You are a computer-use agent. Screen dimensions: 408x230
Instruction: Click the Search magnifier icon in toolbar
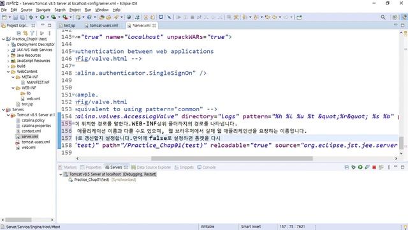pyautogui.click(x=383, y=17)
